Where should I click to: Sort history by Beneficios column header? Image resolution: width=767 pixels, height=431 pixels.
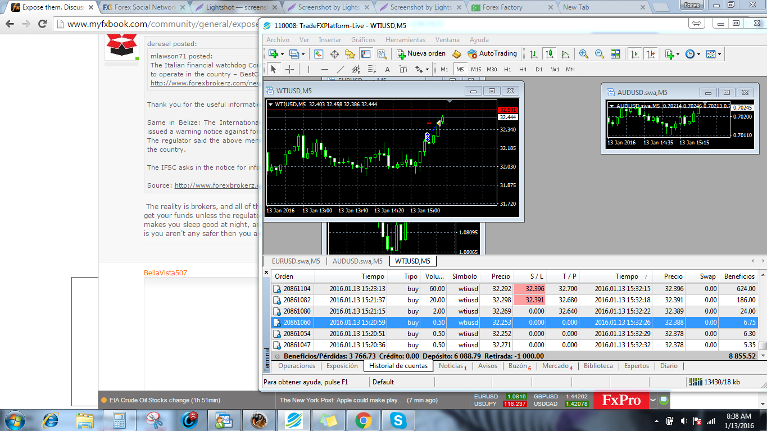[739, 276]
